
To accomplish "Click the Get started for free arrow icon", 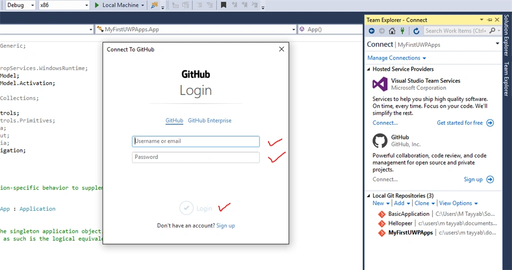I will 490,123.
